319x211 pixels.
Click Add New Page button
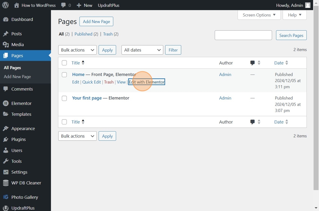pos(97,22)
